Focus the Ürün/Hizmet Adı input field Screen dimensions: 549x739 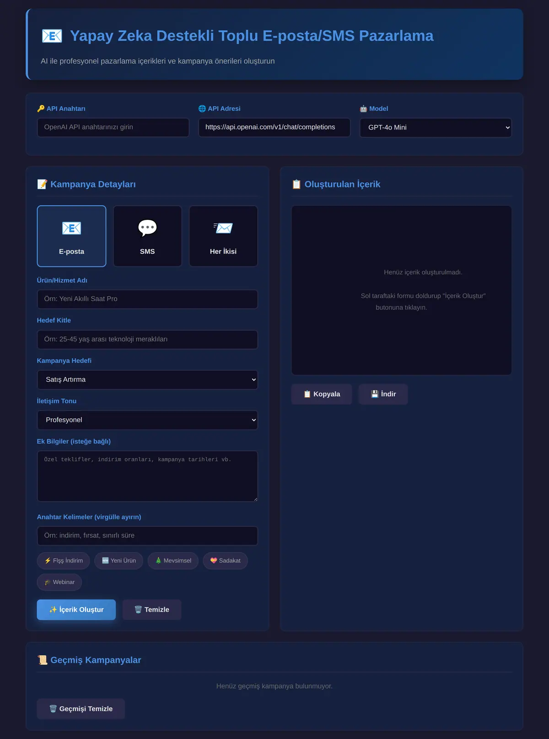tap(147, 299)
